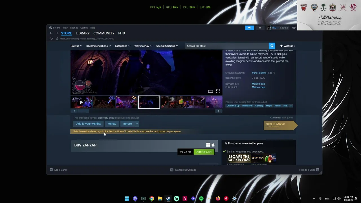Open Settings gear from the taskbar
The image size is (361, 203).
click(234, 198)
